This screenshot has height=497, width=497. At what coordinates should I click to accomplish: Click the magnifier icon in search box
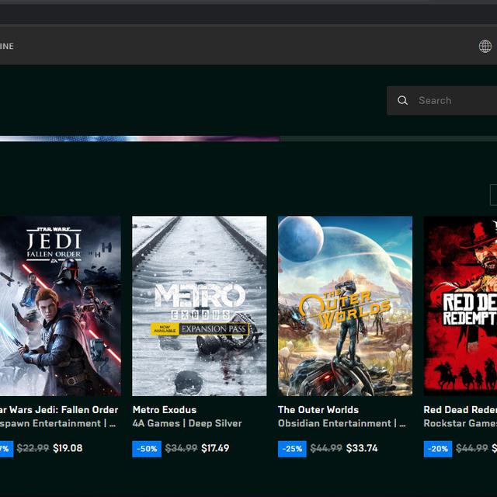point(402,100)
